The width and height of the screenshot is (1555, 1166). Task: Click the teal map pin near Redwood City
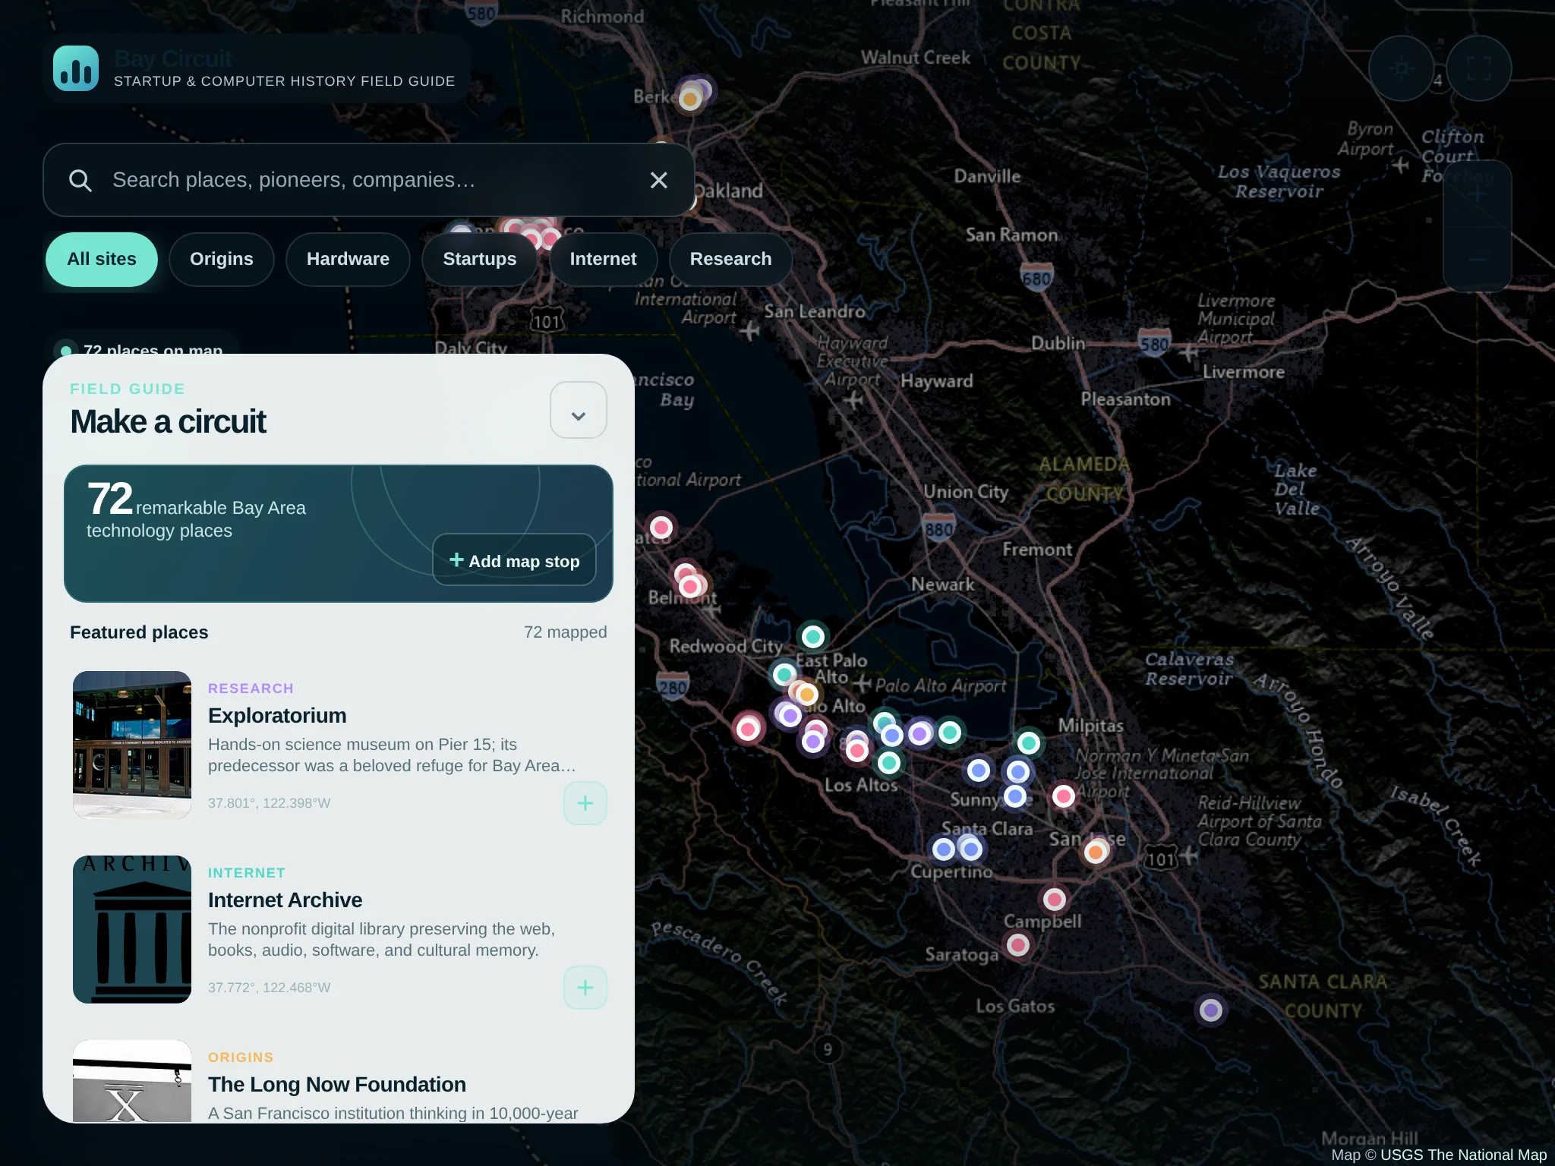[813, 636]
